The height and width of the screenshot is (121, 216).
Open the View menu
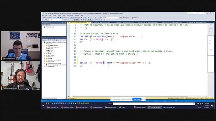click(50, 15)
